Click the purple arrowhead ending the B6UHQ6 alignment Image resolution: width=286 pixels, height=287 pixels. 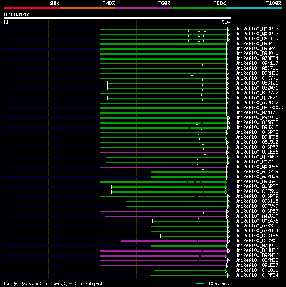click(229, 251)
